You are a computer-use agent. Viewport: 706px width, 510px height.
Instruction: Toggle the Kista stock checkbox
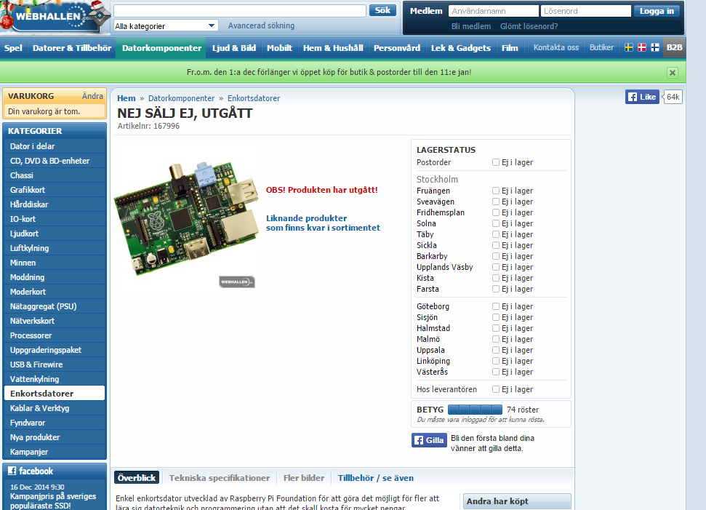click(496, 278)
